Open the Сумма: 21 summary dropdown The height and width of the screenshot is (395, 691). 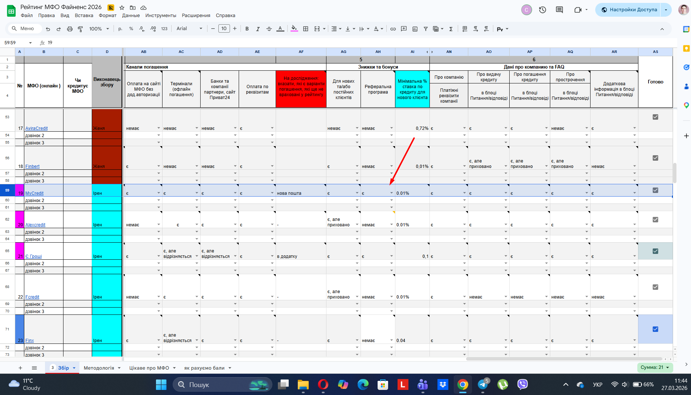655,367
